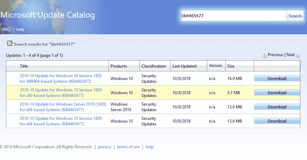307x160 pixels.
Task: Select the x86 row 'Security Updates' cell
Action: [149, 93]
